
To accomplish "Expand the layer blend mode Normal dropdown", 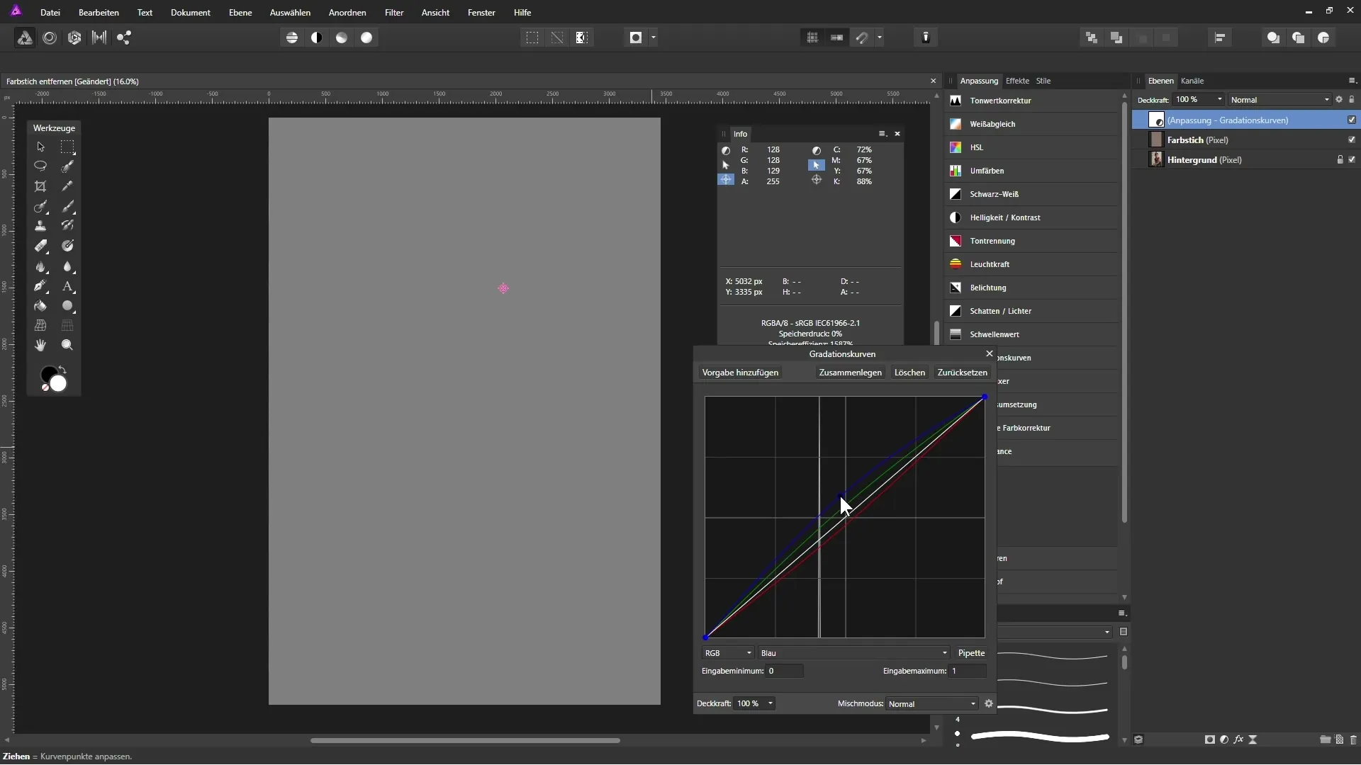I will click(x=1279, y=100).
